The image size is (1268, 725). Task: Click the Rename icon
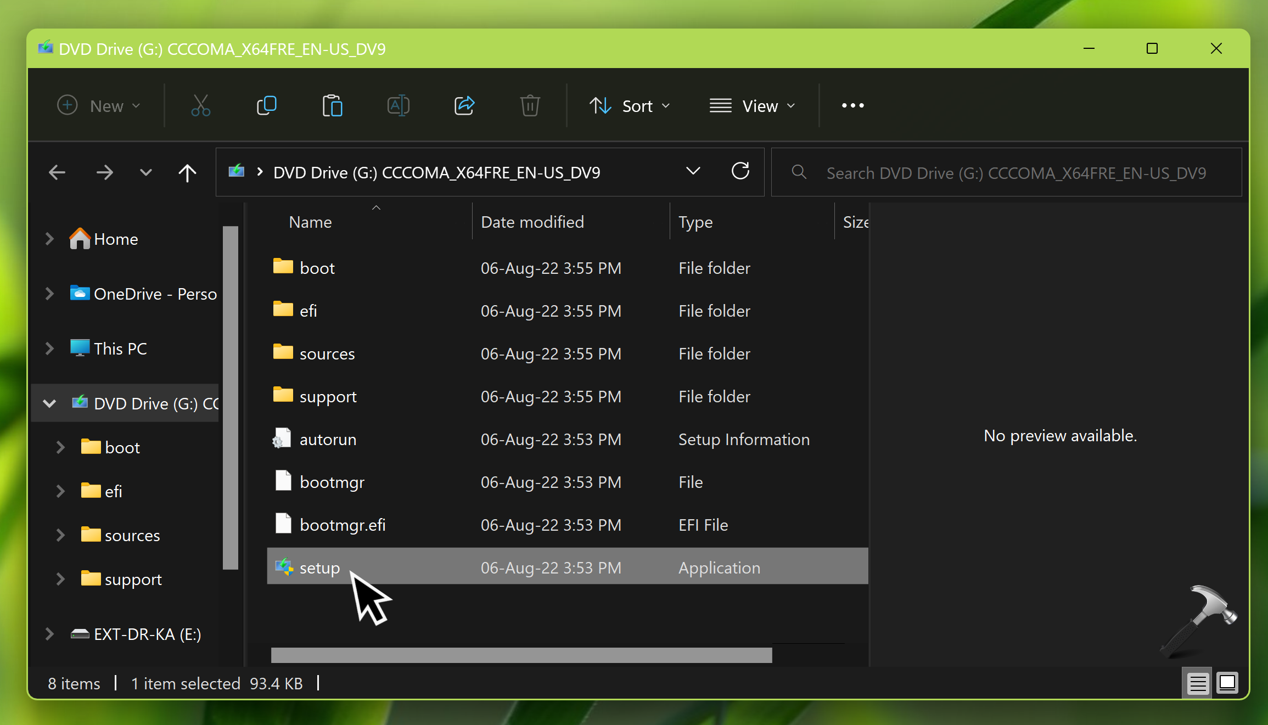(x=399, y=105)
